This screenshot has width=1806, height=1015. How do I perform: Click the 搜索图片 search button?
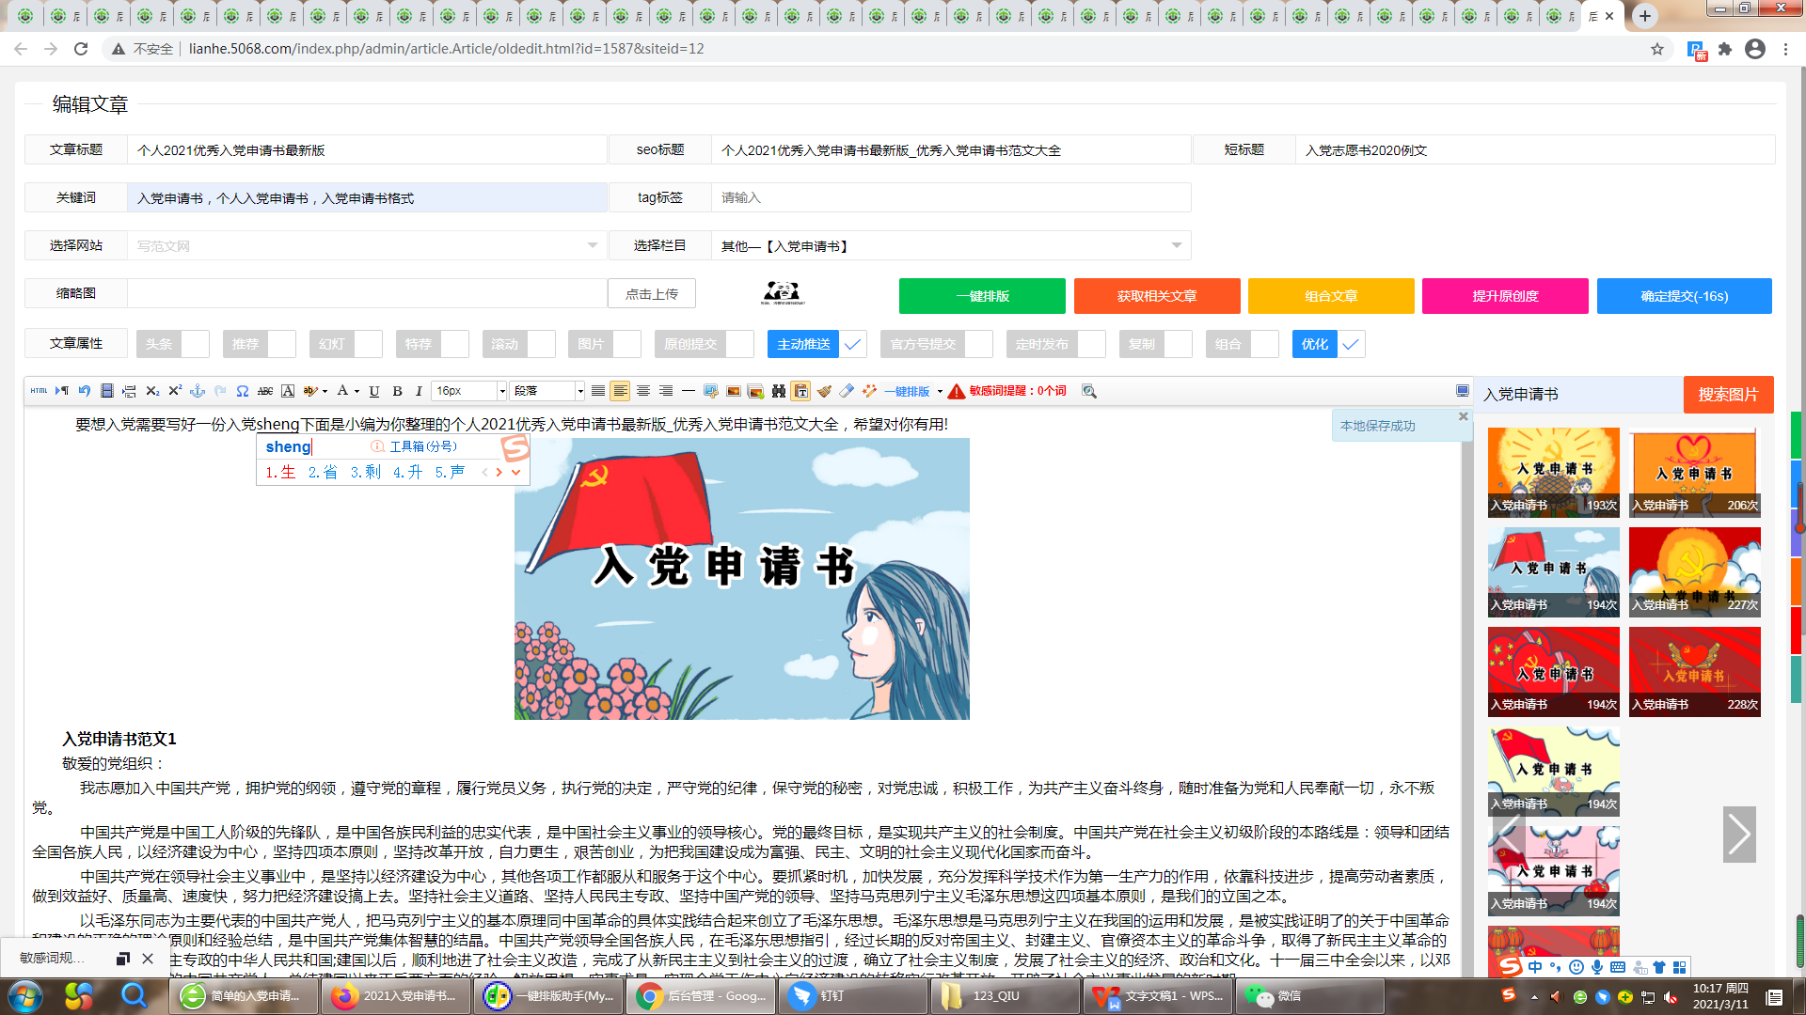(x=1728, y=395)
